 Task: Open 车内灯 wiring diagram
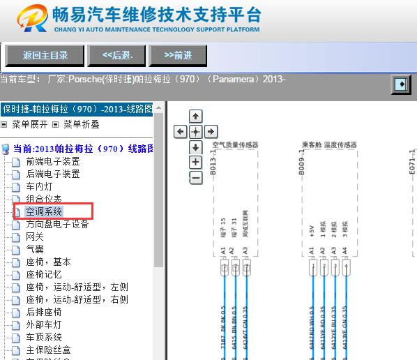tap(39, 186)
